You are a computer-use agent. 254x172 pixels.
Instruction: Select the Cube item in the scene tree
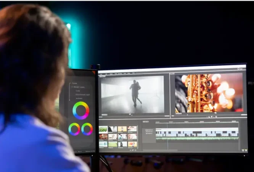pyautogui.click(x=78, y=91)
